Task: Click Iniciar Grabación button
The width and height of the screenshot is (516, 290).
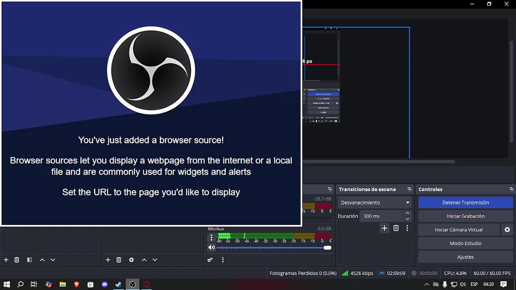Action: tap(466, 216)
